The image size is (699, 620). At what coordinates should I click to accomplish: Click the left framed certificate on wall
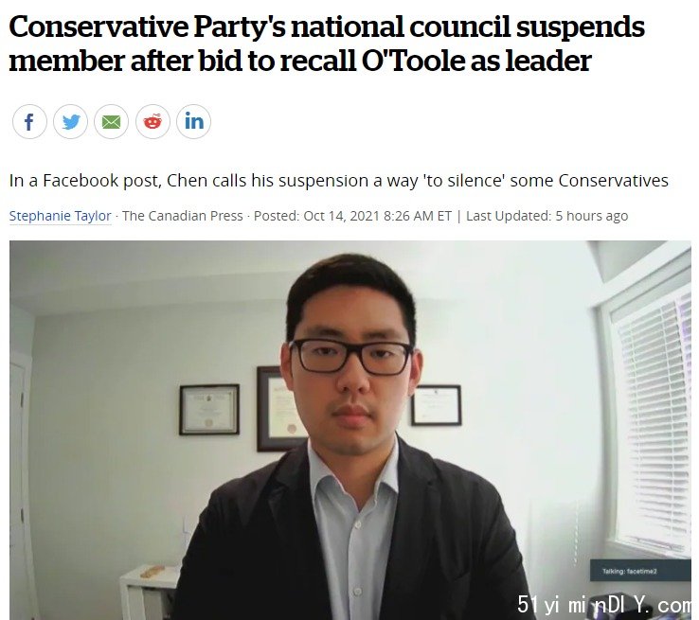pyautogui.click(x=209, y=410)
